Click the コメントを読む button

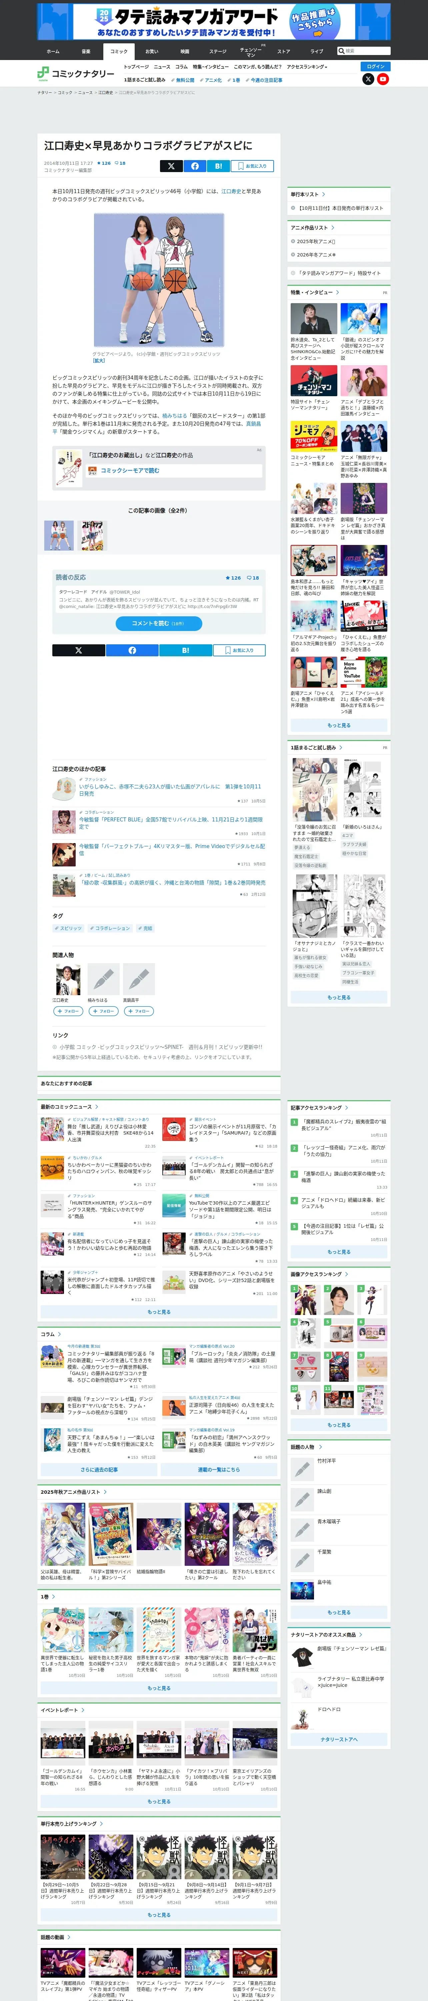[x=158, y=623]
